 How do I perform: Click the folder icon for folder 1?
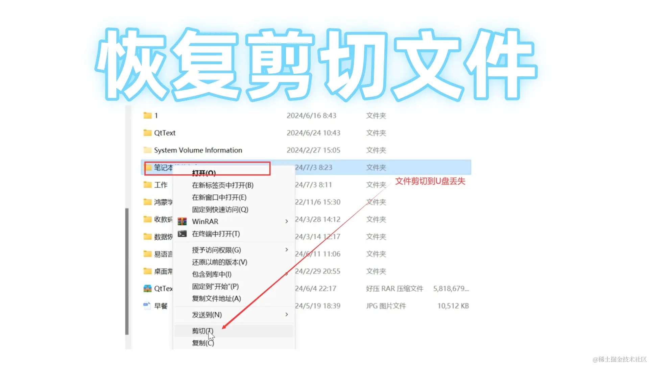[x=148, y=115]
